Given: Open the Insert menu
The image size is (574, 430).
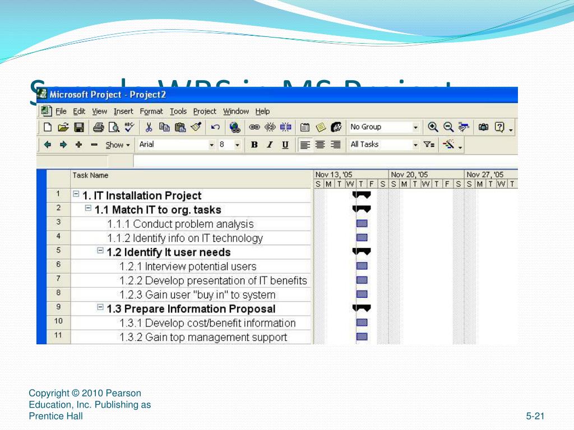Looking at the screenshot, I should 123,111.
